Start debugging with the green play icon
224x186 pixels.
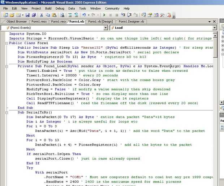click(x=104, y=15)
